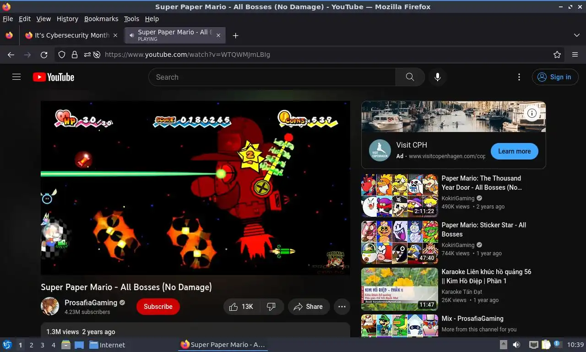The height and width of the screenshot is (352, 586).
Task: Open the volume control in tray
Action: [x=516, y=345]
